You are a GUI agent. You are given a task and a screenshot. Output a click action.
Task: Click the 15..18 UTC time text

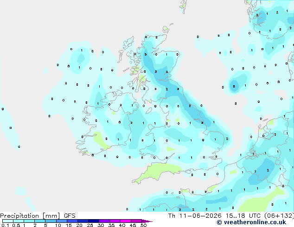click(x=243, y=216)
